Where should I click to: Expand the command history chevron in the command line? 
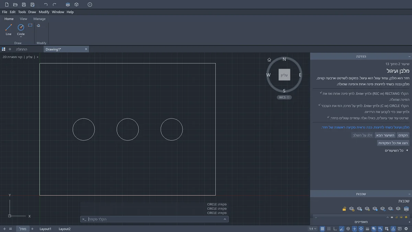pyautogui.click(x=225, y=219)
